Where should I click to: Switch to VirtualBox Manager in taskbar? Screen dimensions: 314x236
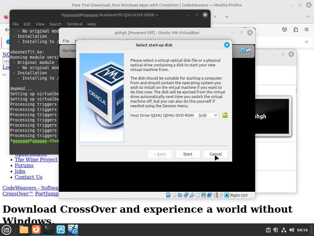click(60, 230)
